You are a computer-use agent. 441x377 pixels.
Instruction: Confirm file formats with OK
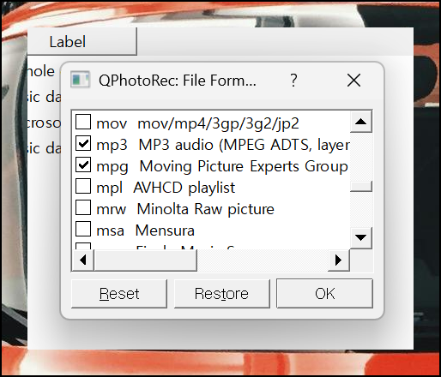click(324, 294)
